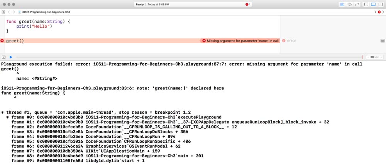
Task: Toggle the Utilities inspector panel
Action: pyautogui.click(x=380, y=4)
